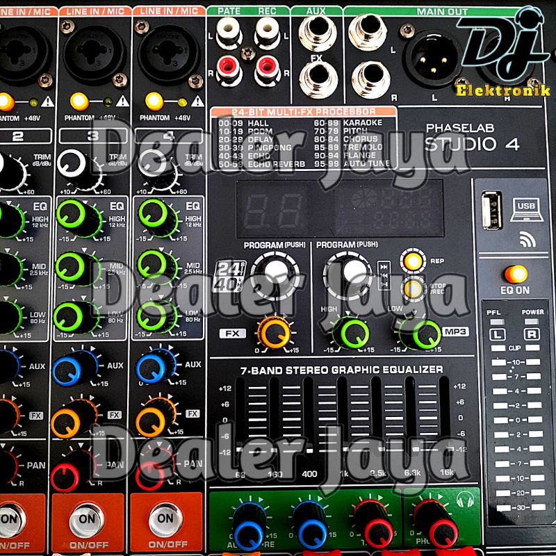
Task: Click the MP3 HIGH green knob
Action: (x=352, y=333)
